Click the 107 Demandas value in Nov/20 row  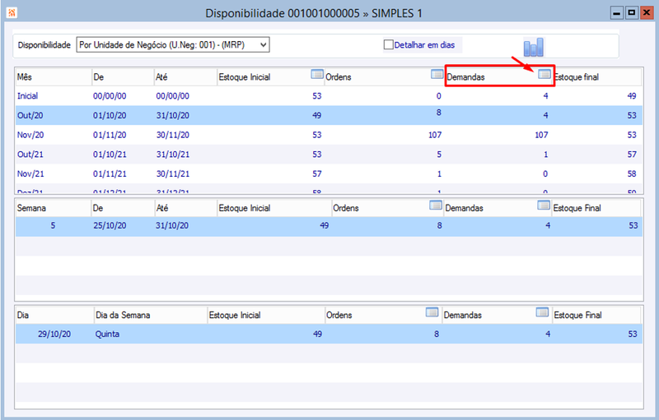(541, 135)
